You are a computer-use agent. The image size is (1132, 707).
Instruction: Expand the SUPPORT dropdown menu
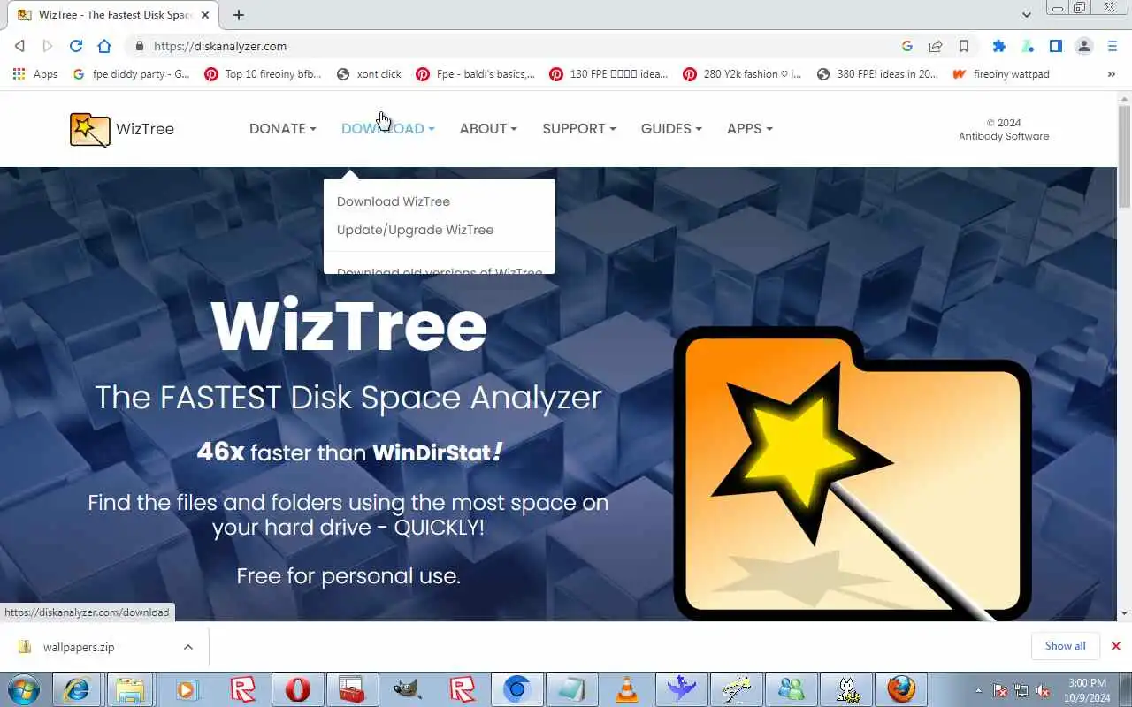click(579, 129)
